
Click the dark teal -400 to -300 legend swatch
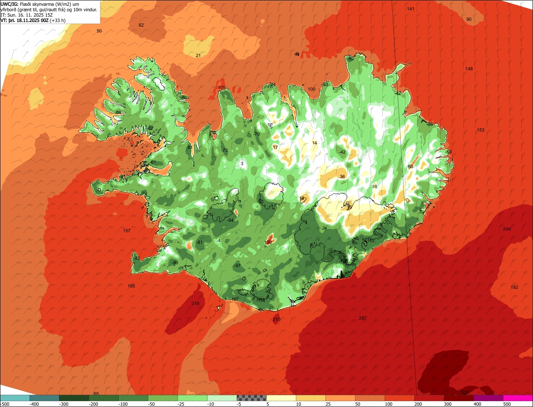click(44, 398)
